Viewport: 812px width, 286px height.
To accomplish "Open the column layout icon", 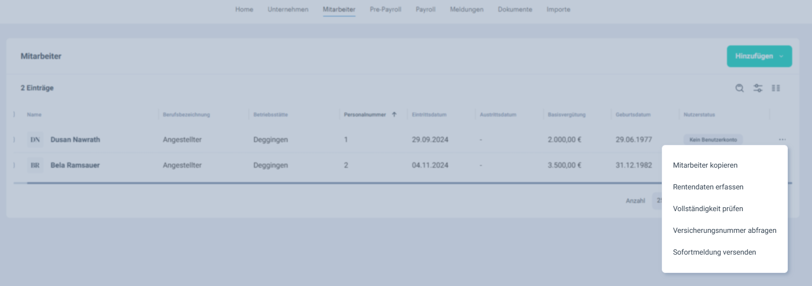I will tap(776, 88).
